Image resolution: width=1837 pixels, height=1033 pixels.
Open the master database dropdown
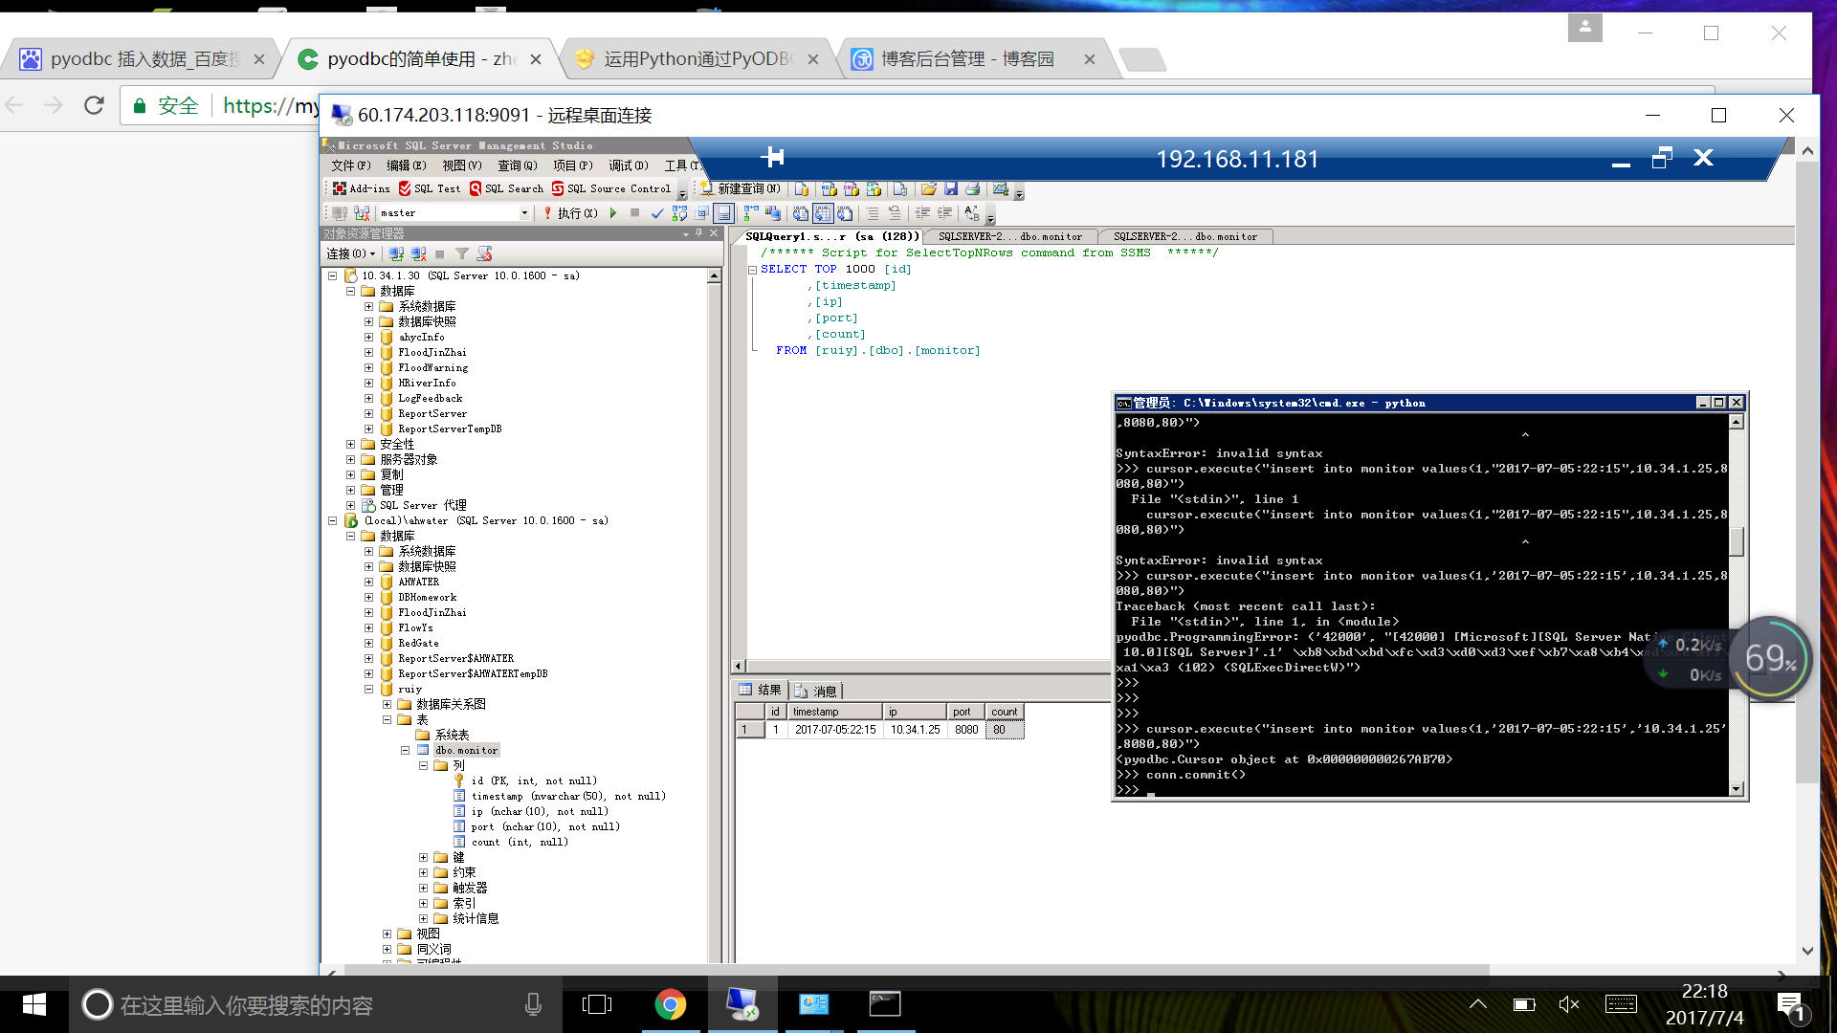click(x=524, y=212)
